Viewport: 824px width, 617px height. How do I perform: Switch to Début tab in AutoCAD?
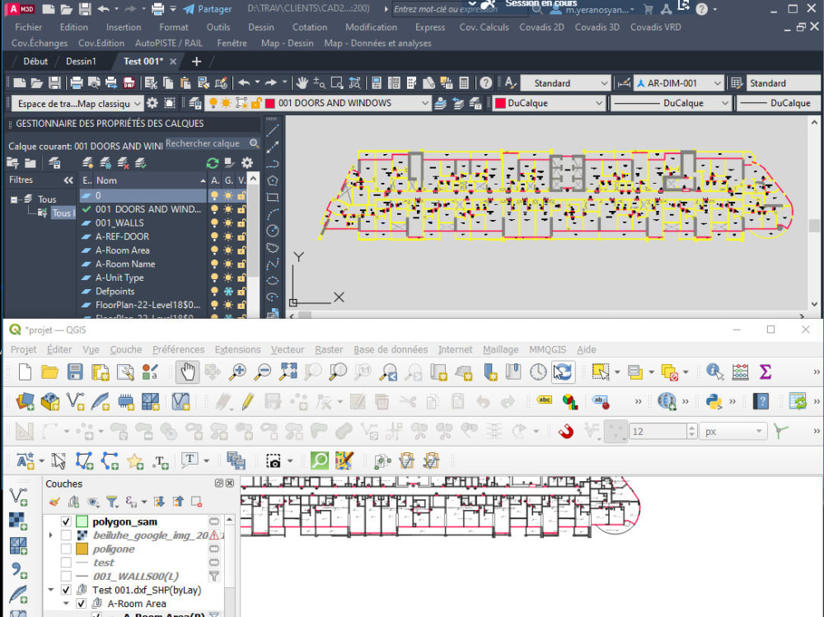pos(35,62)
